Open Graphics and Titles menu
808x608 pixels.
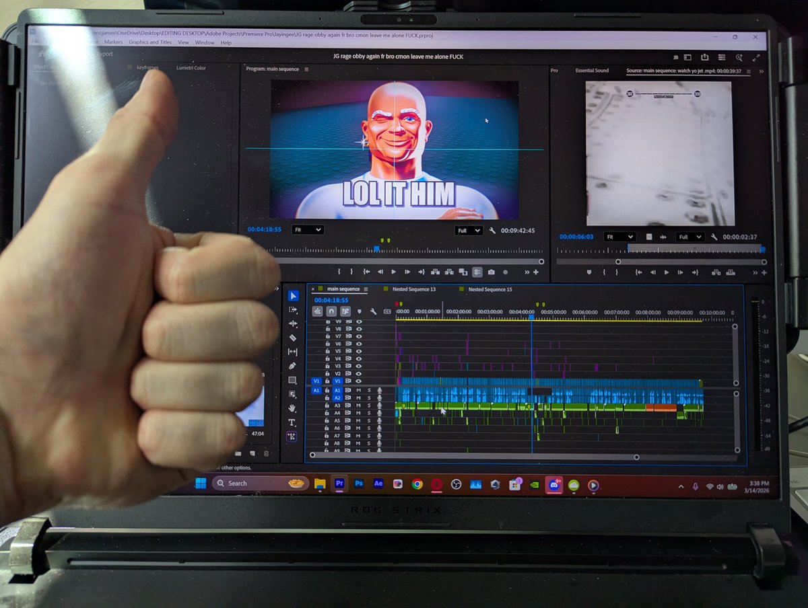pyautogui.click(x=150, y=42)
